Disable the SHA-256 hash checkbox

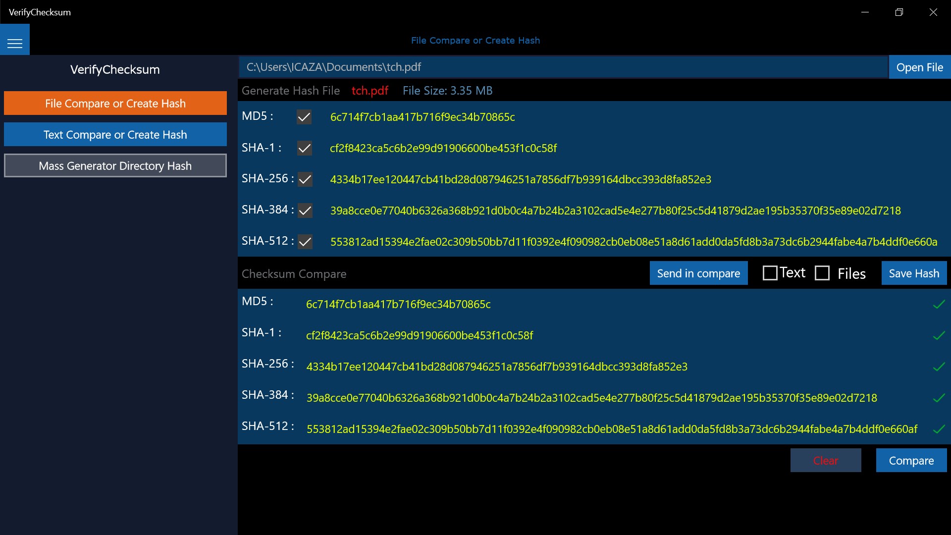[305, 179]
